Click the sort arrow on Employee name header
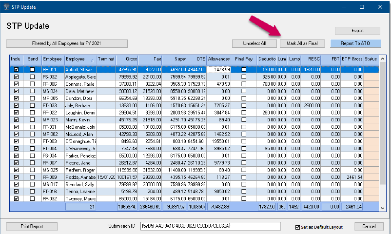The width and height of the screenshot is (391, 234). click(92, 60)
